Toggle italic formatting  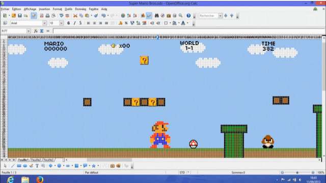(74, 23)
